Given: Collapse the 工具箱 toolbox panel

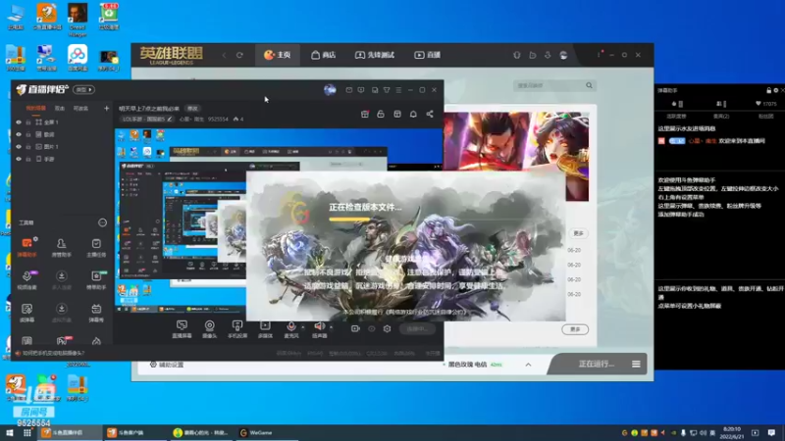Looking at the screenshot, I should point(102,222).
